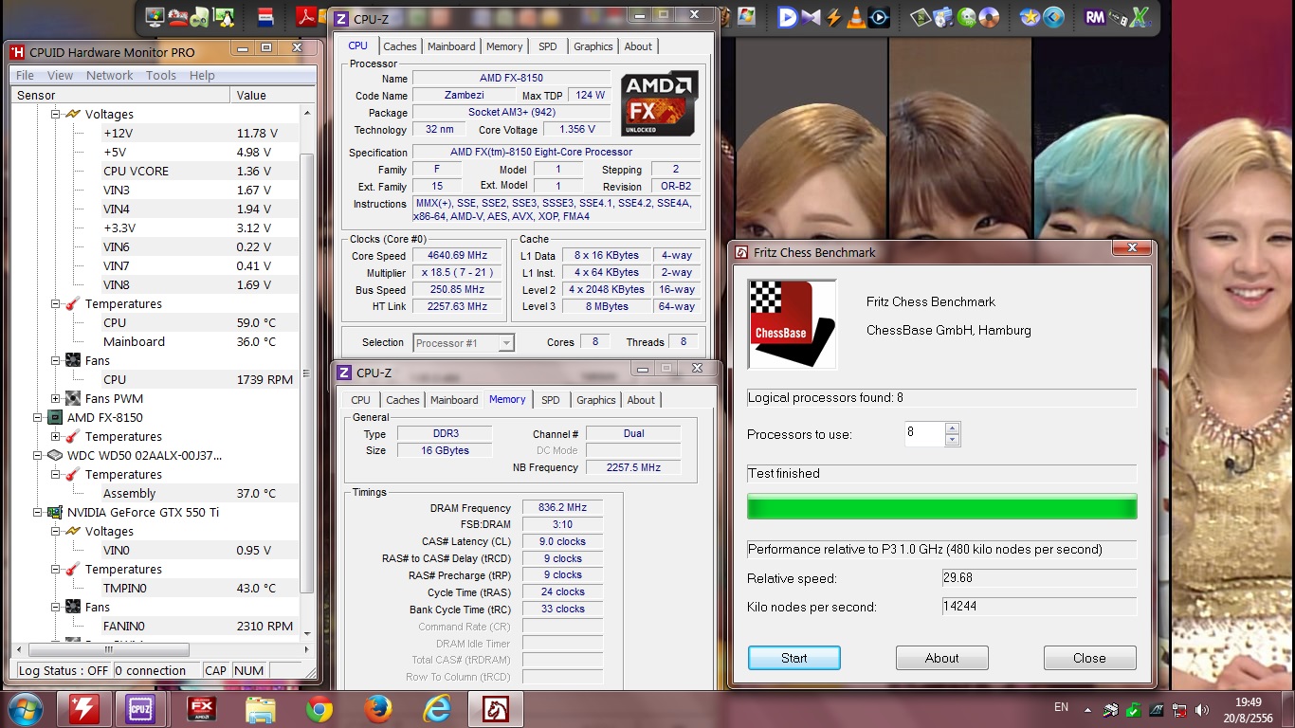Click About button in Fritz Chess Benchmark
Screen dimensions: 1295x728
(x=942, y=658)
